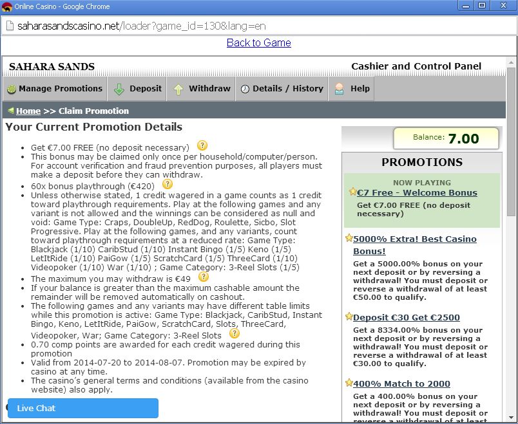Click the scrollbar up arrow

[511, 62]
